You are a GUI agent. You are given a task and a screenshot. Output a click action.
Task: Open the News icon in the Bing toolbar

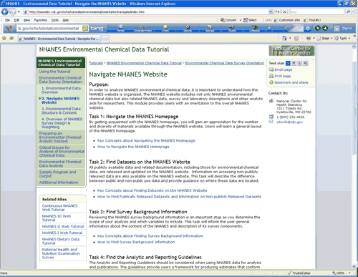[120, 29]
